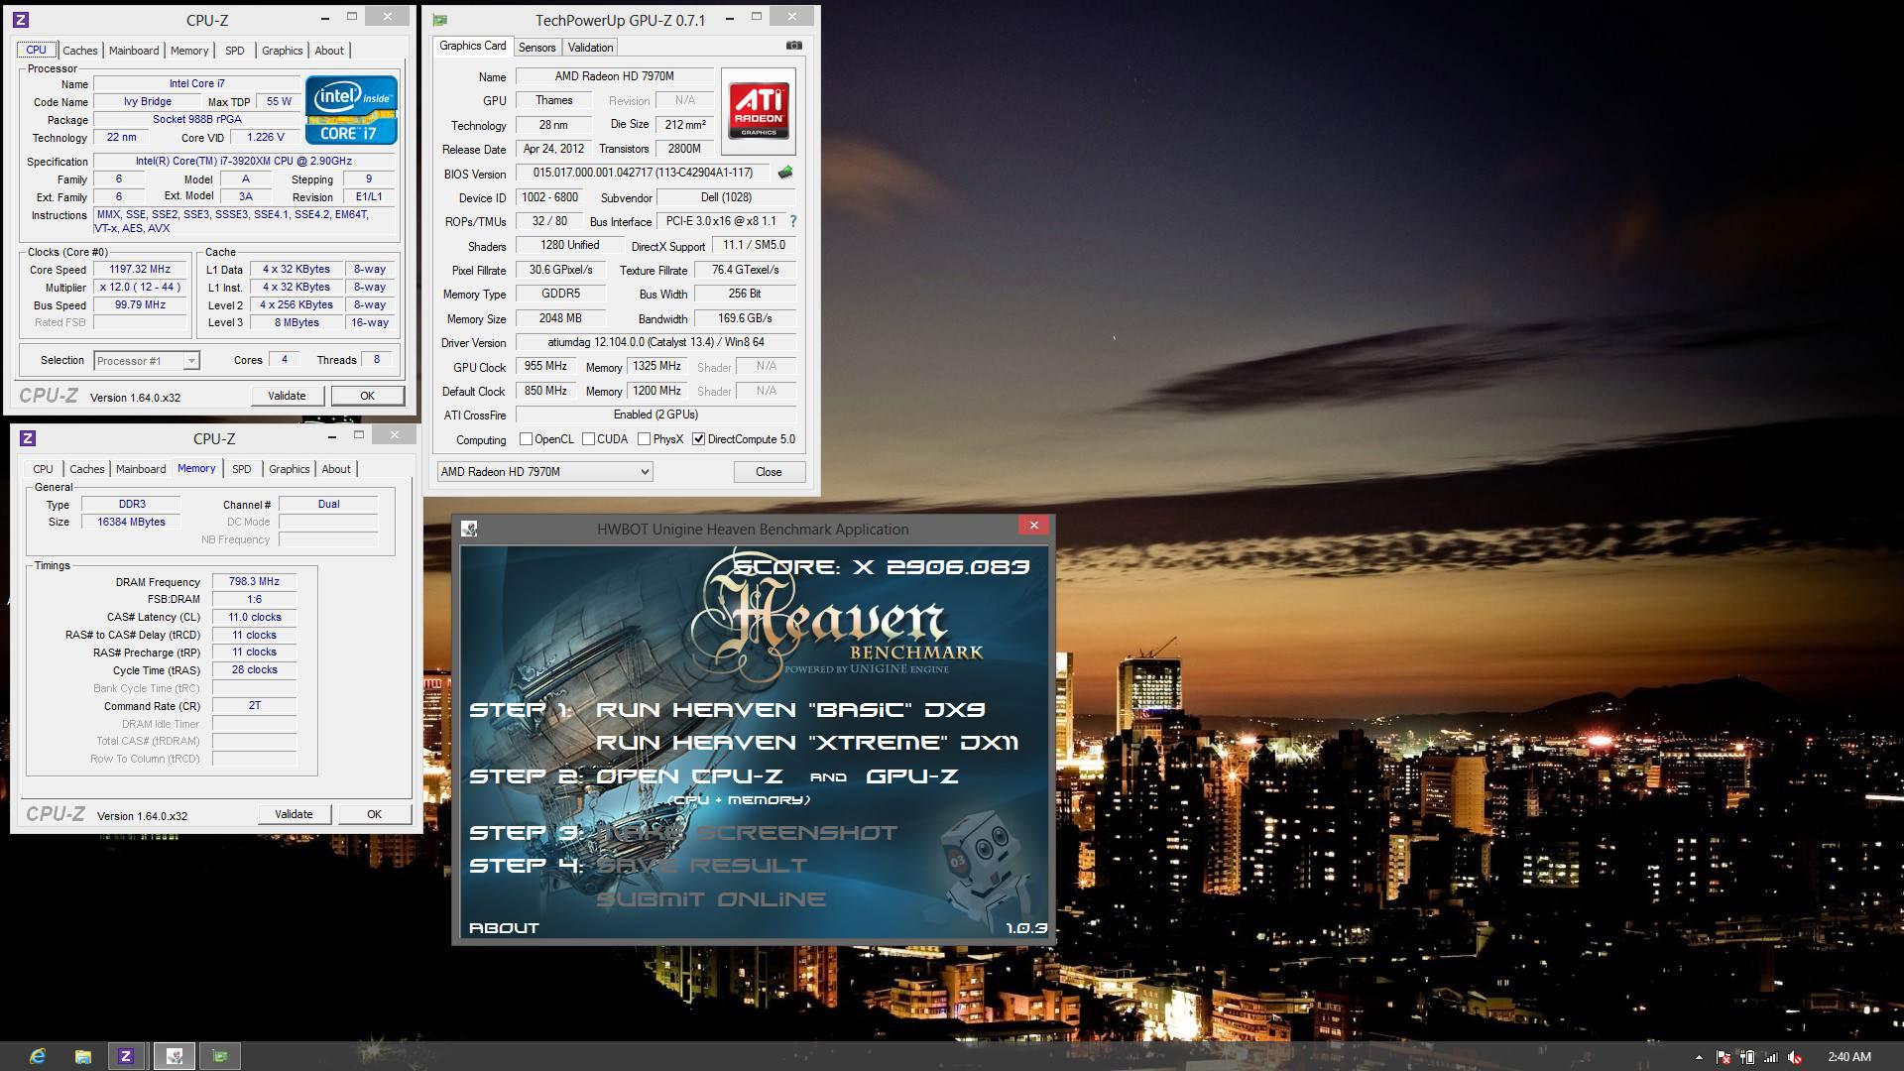Click the Core Speed value 1197.32 MHz
This screenshot has width=1904, height=1071.
pyautogui.click(x=140, y=270)
